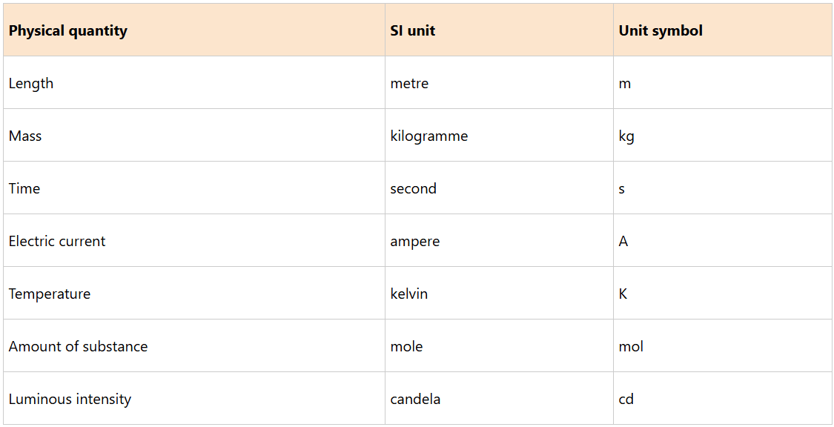Click the 'mol' symbol cell
This screenshot has width=834, height=427.
[631, 347]
